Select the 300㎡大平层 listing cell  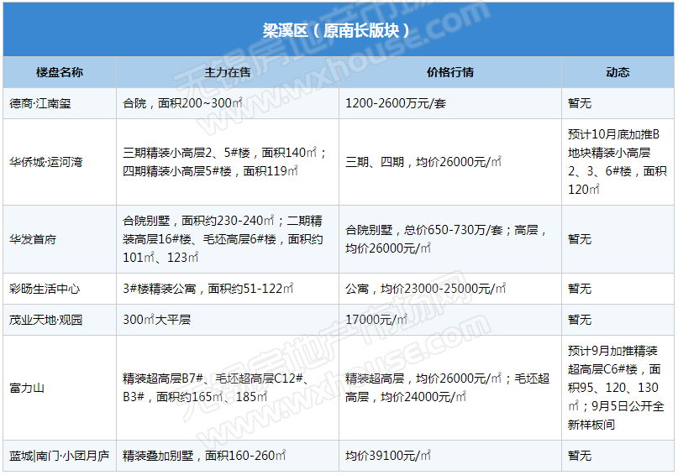tap(157, 320)
